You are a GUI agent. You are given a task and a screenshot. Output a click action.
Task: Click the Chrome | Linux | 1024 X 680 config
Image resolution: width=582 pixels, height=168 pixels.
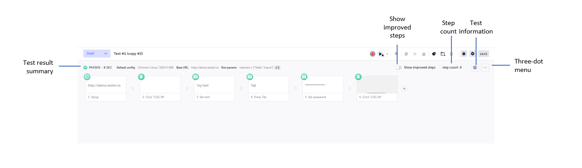(156, 67)
